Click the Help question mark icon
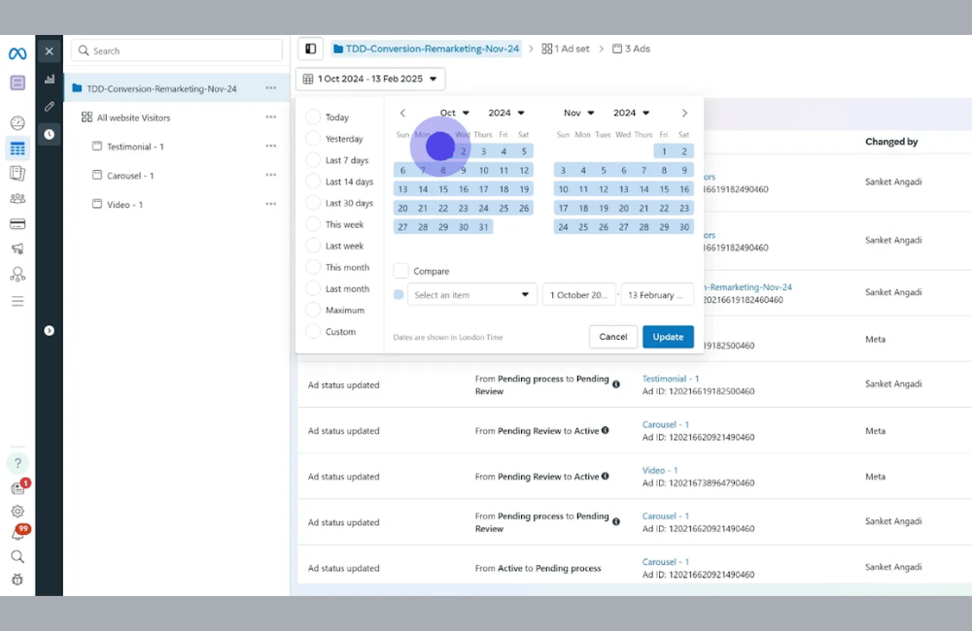This screenshot has width=972, height=631. [x=17, y=463]
